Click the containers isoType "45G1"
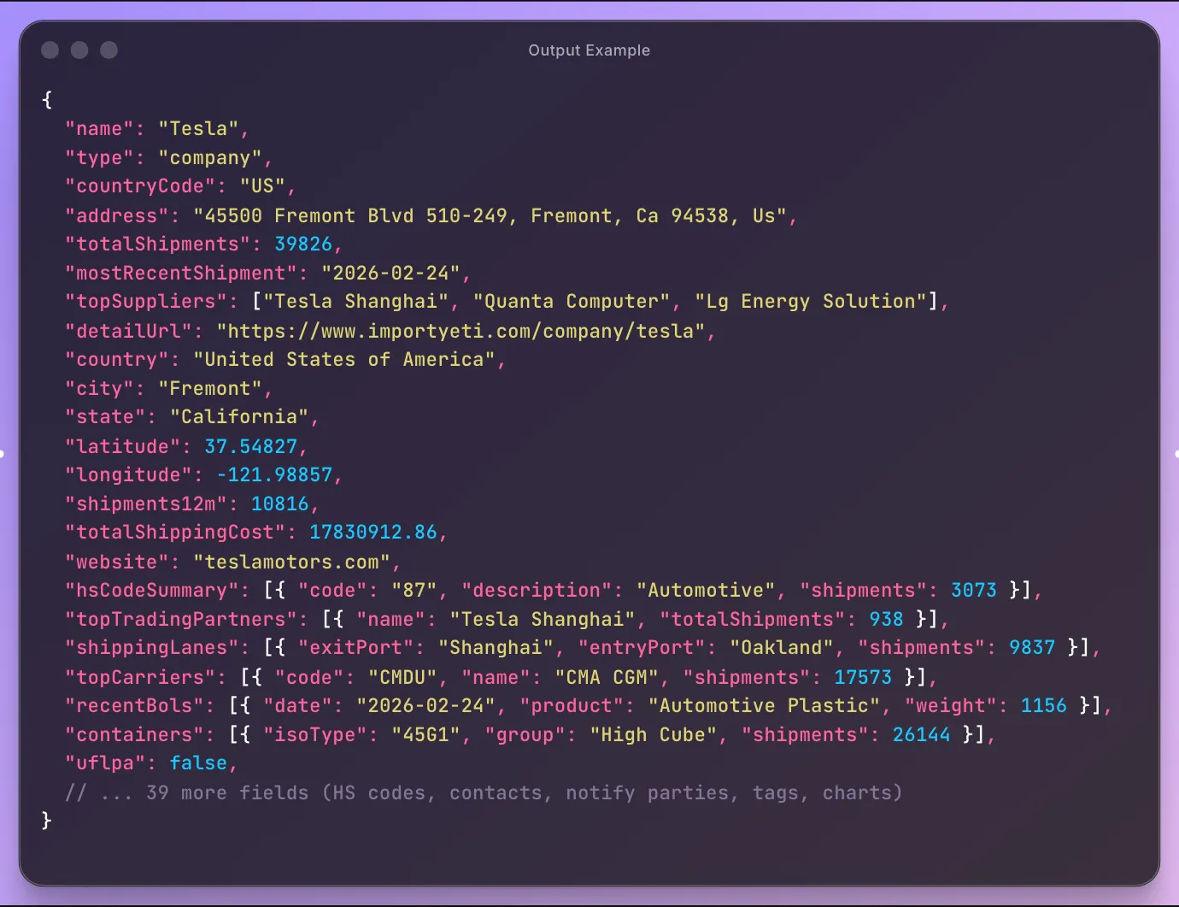The height and width of the screenshot is (907, 1179). [x=434, y=734]
